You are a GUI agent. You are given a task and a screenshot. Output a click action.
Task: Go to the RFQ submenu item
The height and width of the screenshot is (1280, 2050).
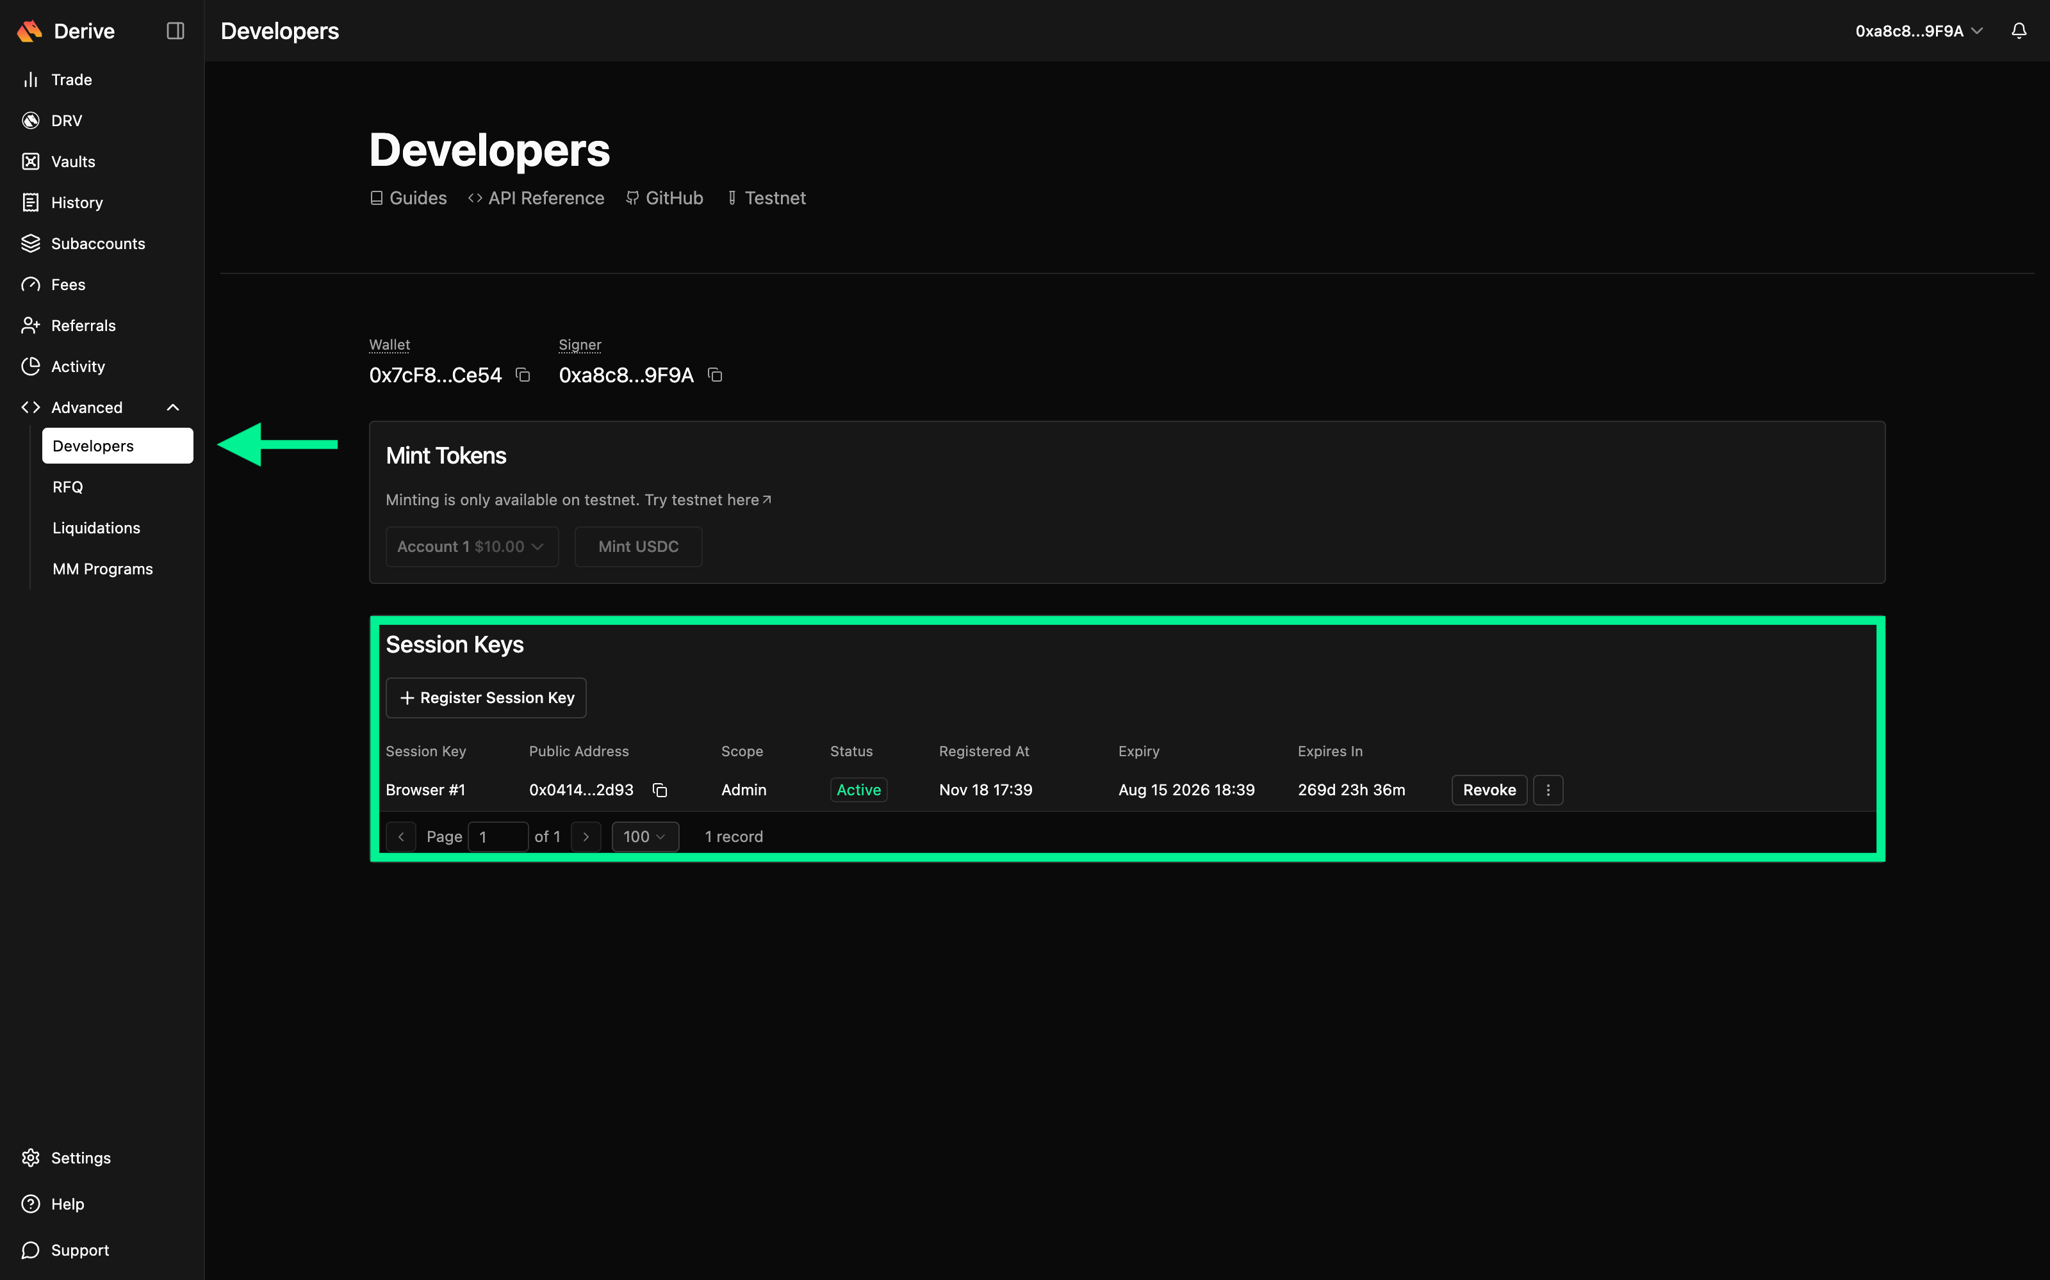point(68,487)
